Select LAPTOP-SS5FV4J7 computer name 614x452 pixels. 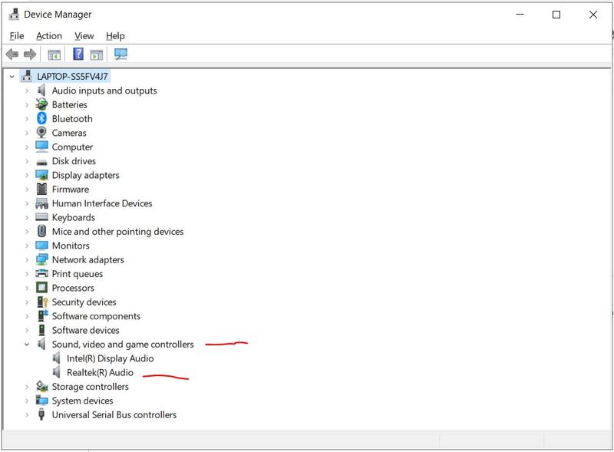pos(72,77)
